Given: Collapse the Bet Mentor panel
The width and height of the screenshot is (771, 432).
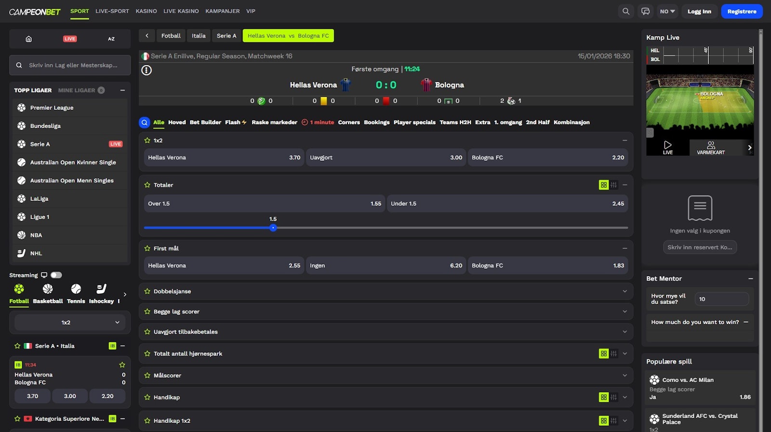Looking at the screenshot, I should [750, 278].
